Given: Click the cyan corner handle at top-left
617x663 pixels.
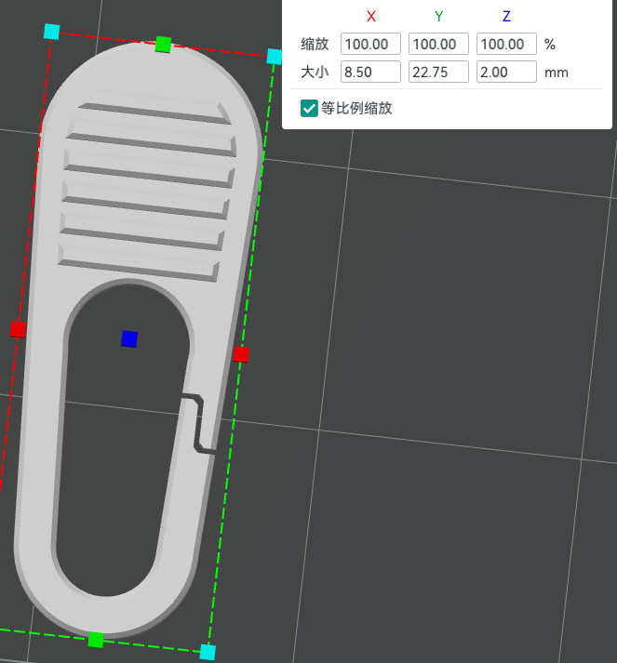Looking at the screenshot, I should tap(51, 32).
